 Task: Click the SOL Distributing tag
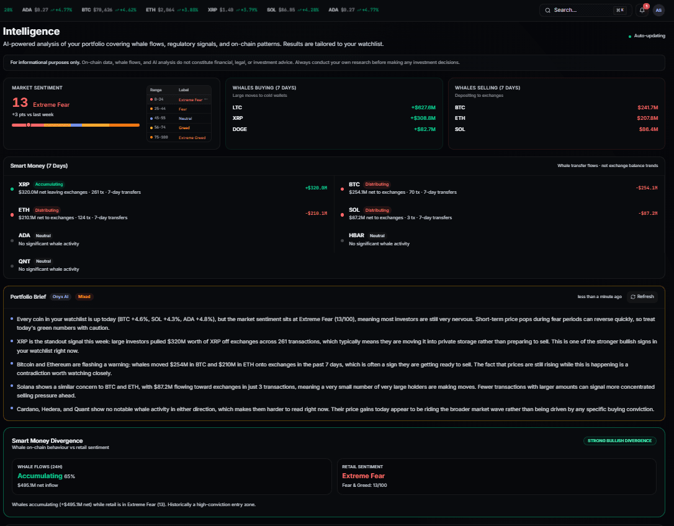[x=377, y=211]
